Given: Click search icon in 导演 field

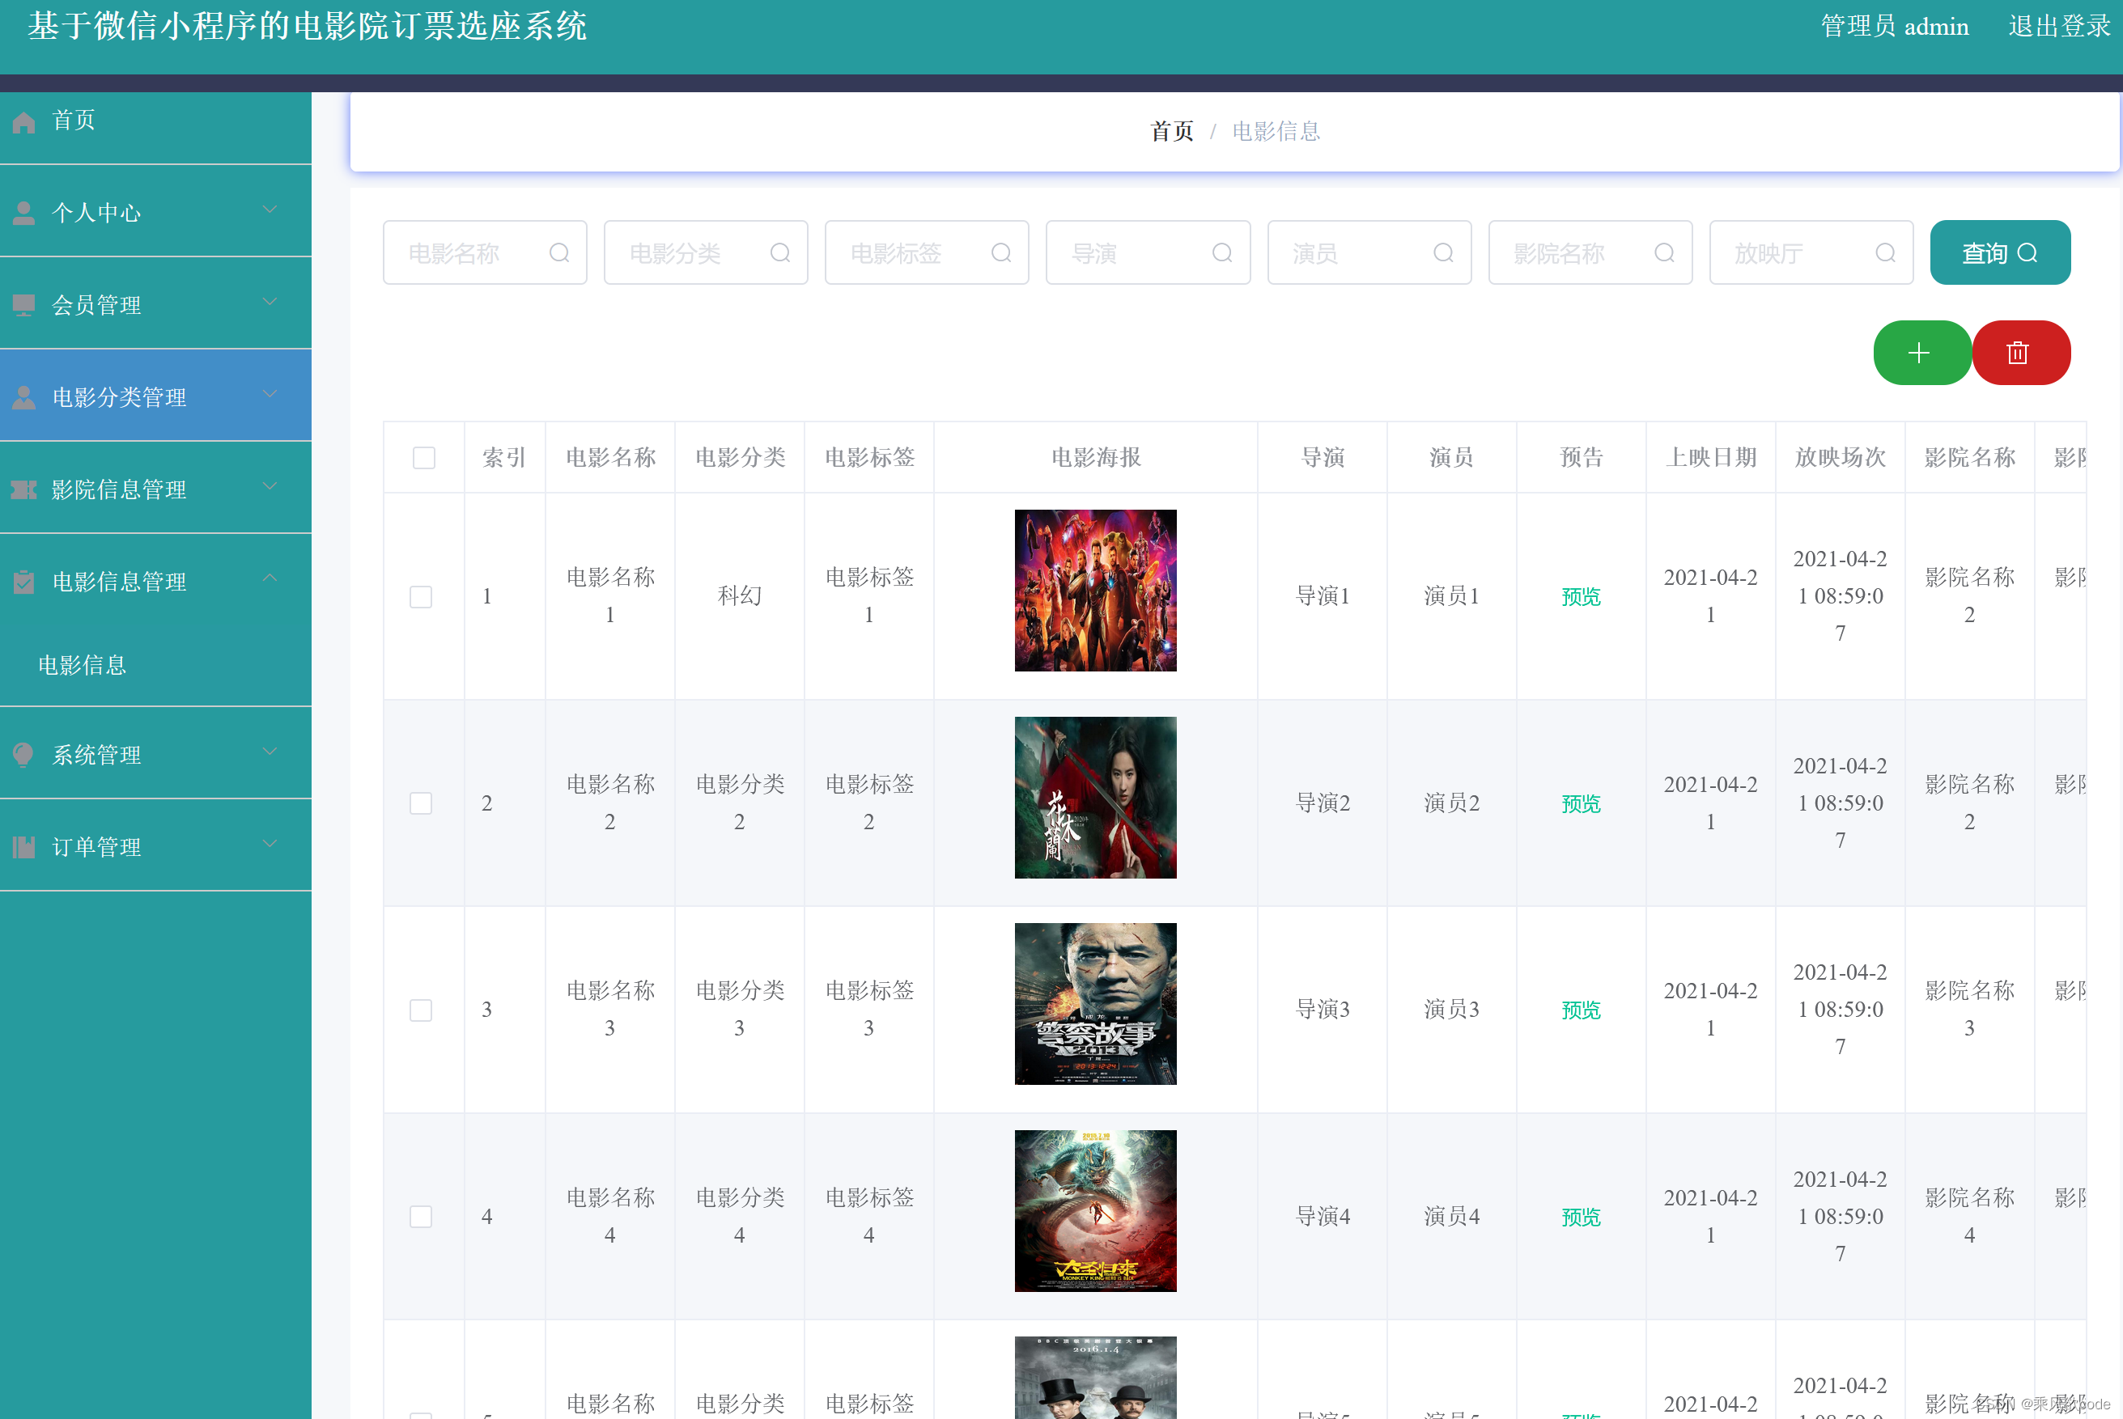Looking at the screenshot, I should (x=1222, y=253).
